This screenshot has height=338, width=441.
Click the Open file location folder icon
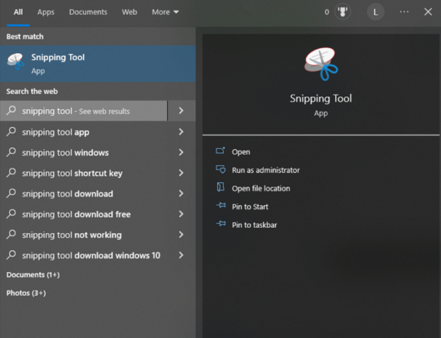[220, 187]
